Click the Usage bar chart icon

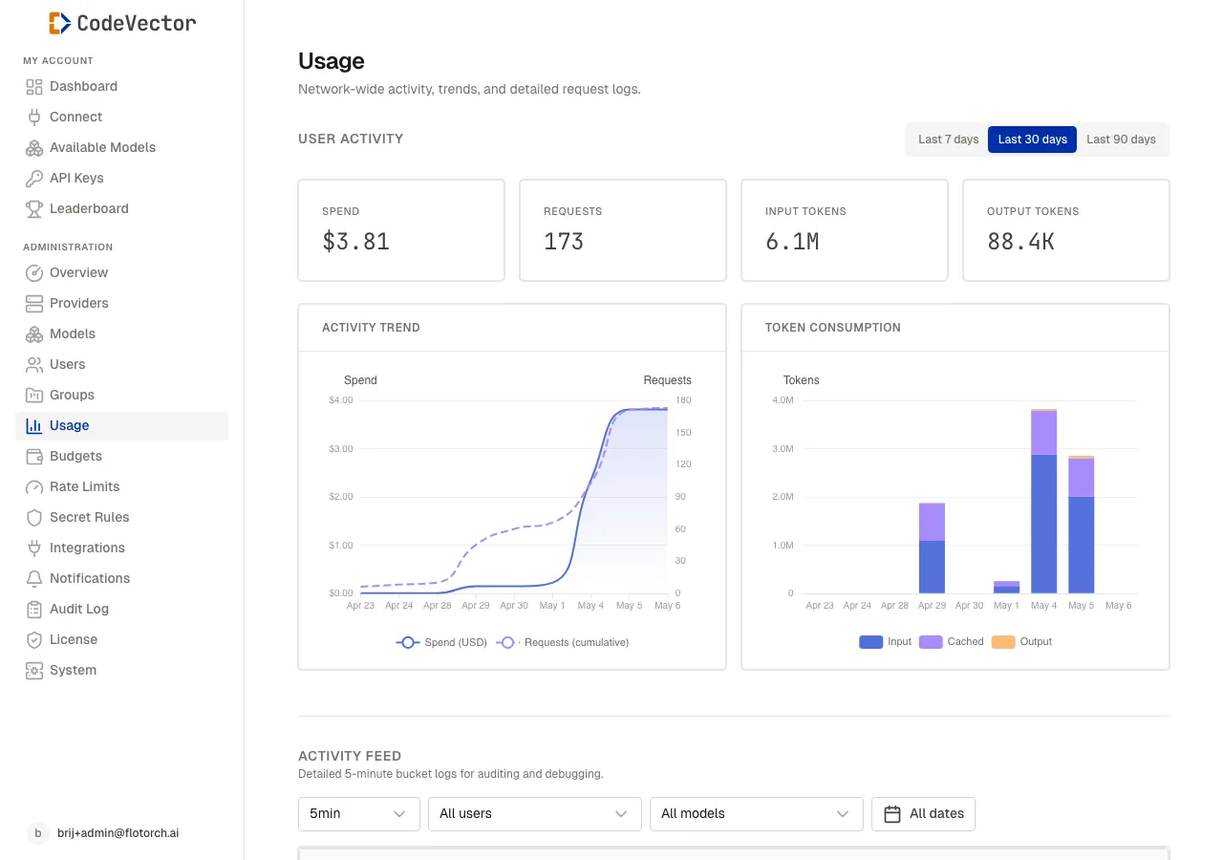(x=34, y=425)
